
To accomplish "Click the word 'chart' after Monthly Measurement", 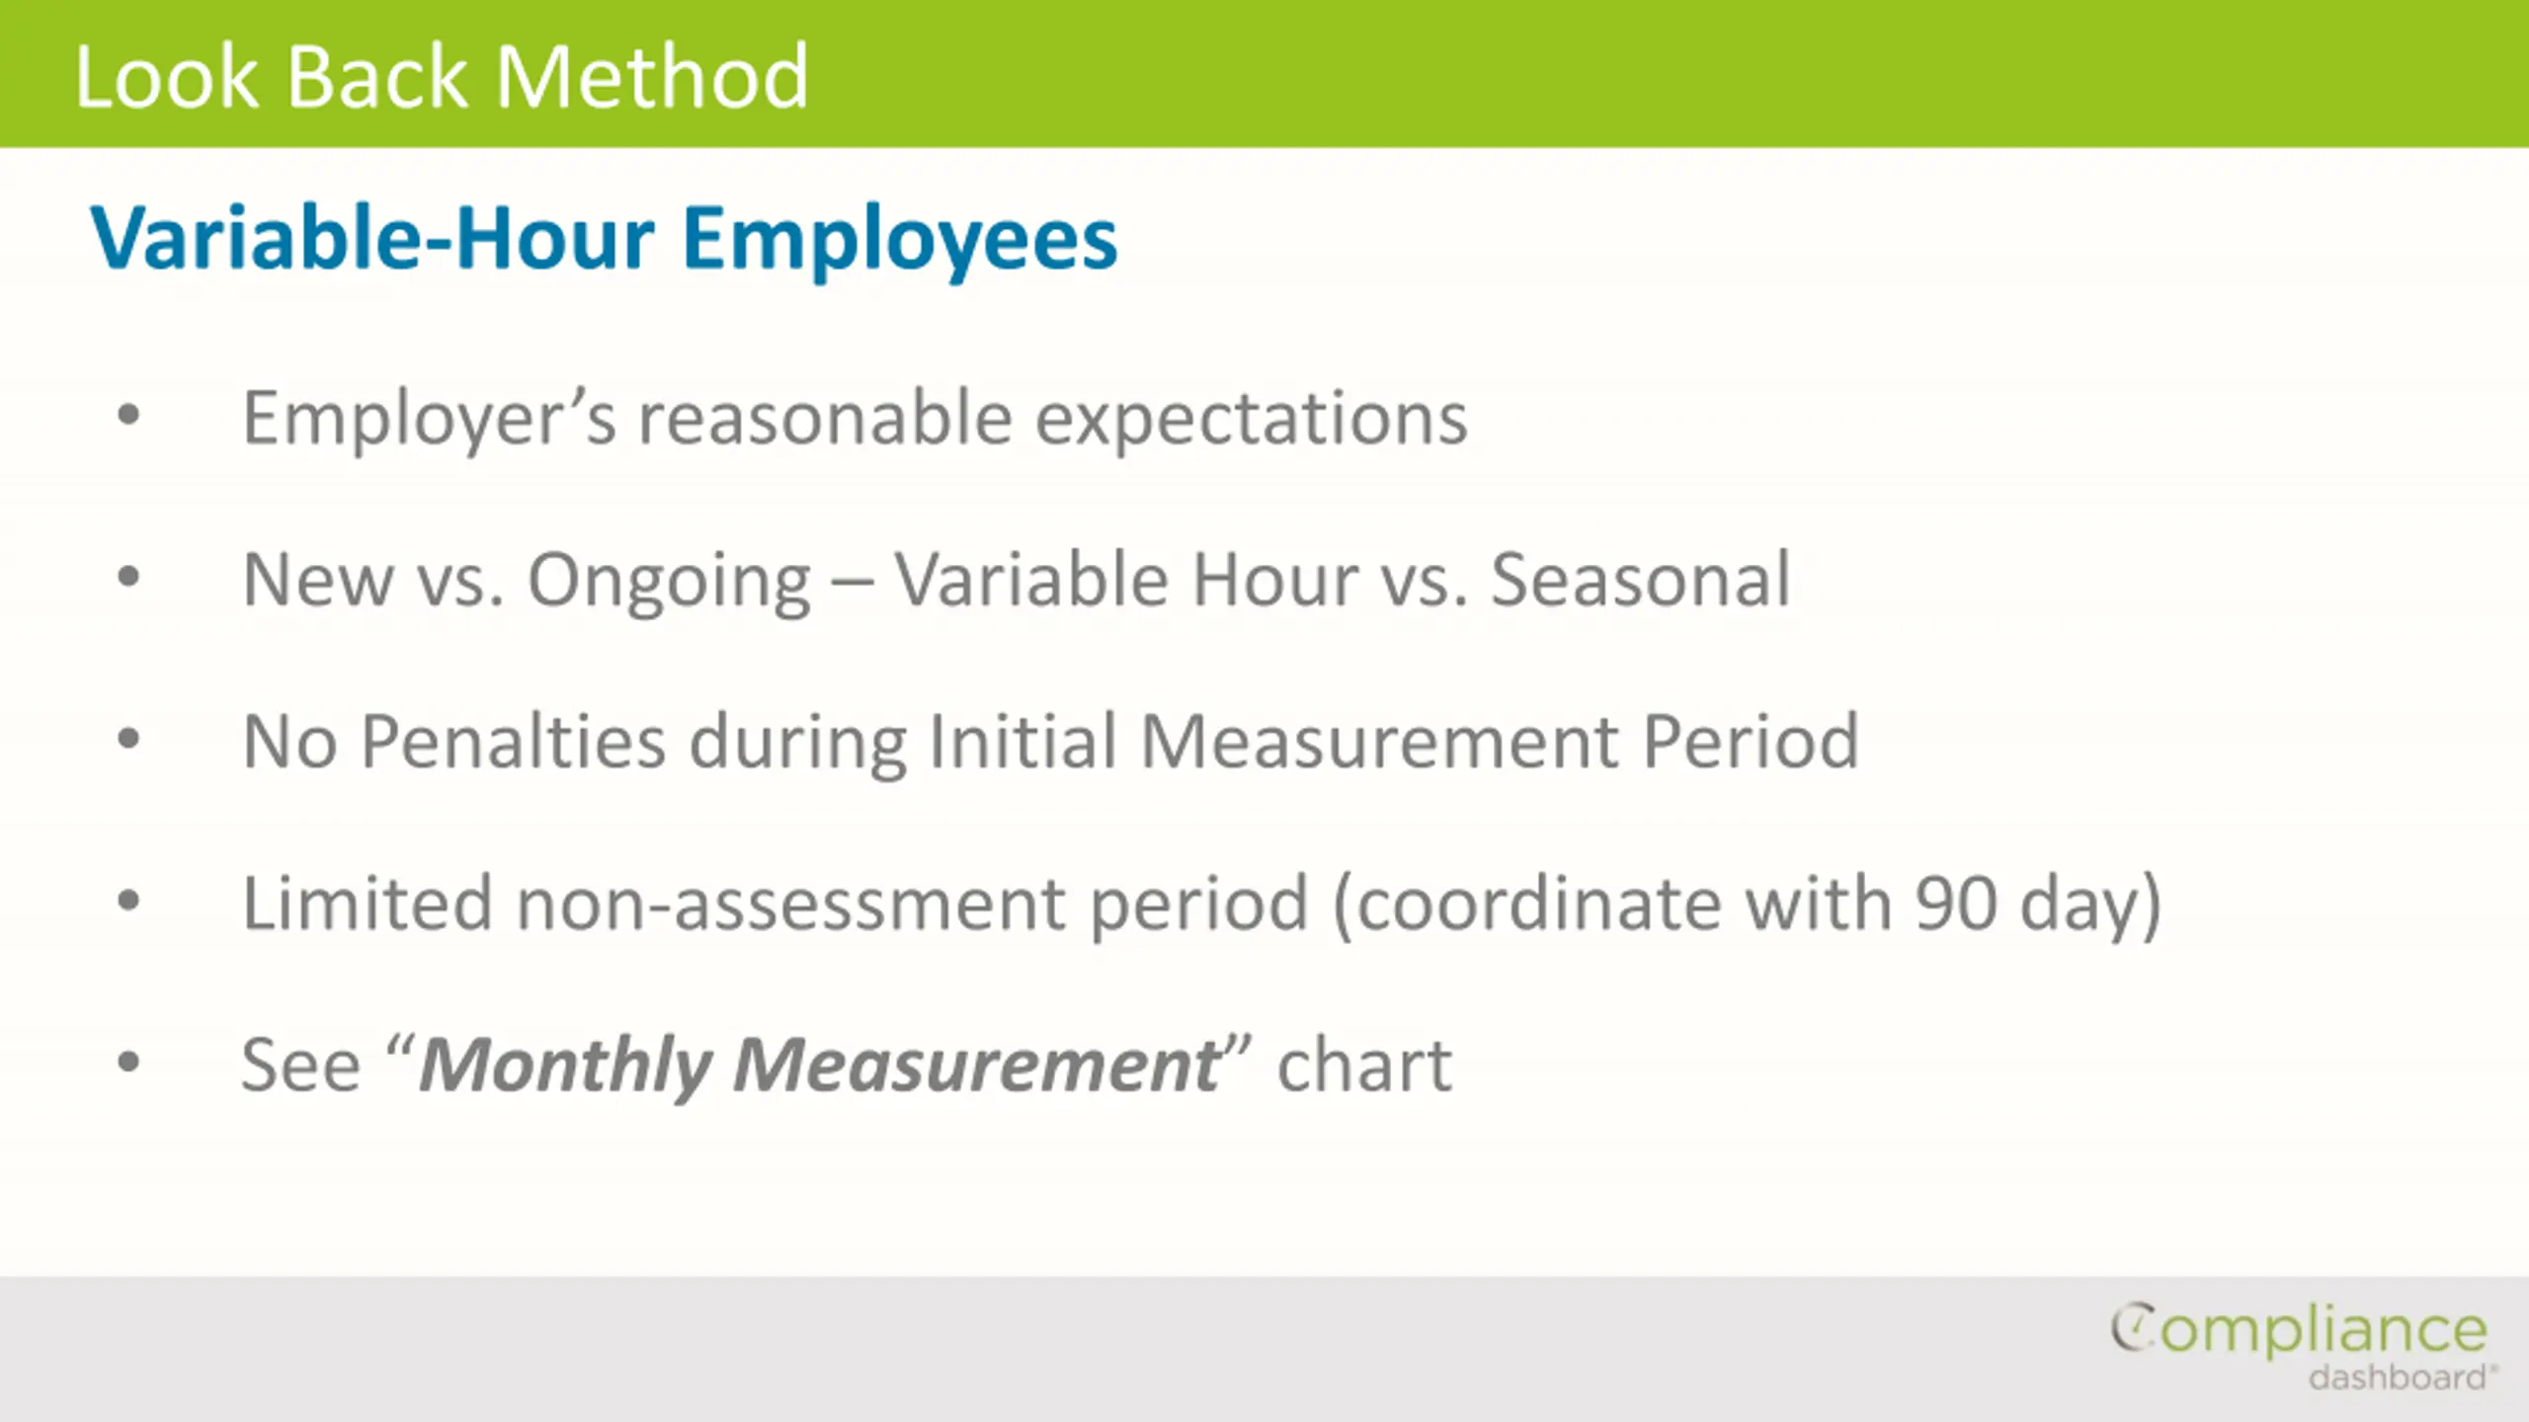I will click(x=1364, y=1066).
